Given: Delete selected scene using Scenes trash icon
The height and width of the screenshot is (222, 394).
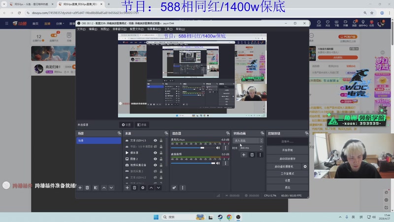Looking at the screenshot, I should (x=87, y=188).
